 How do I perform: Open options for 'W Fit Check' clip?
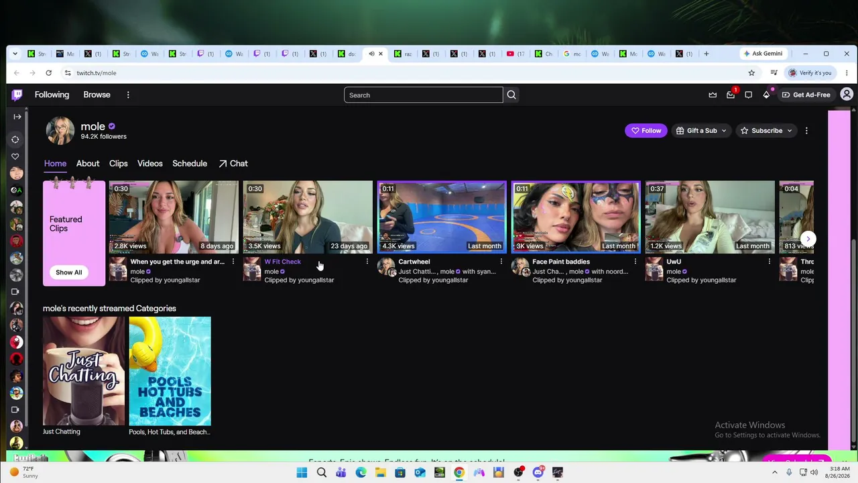pos(367,262)
